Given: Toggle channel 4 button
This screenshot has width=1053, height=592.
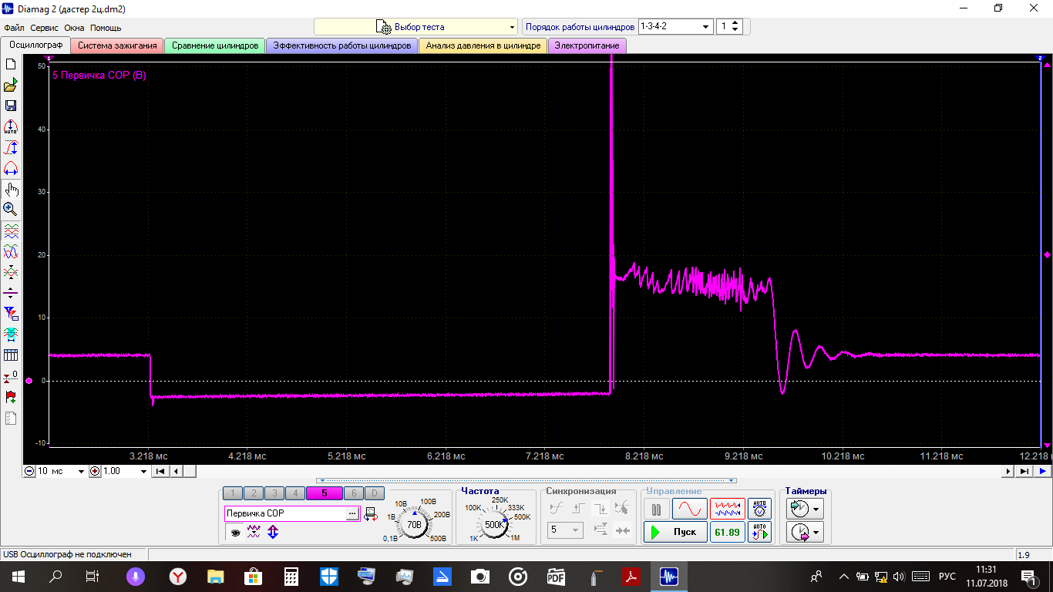Looking at the screenshot, I should [x=294, y=493].
